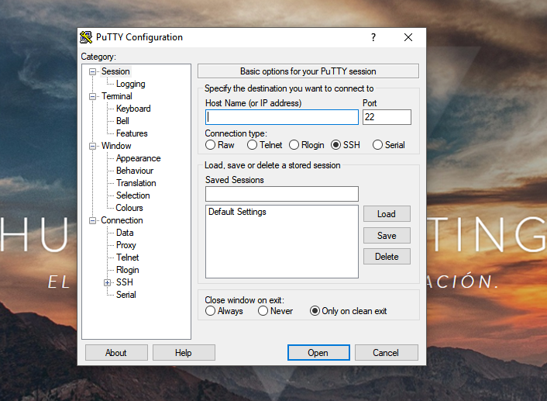Open the Session category
Screen dimensions: 547x401
115,71
